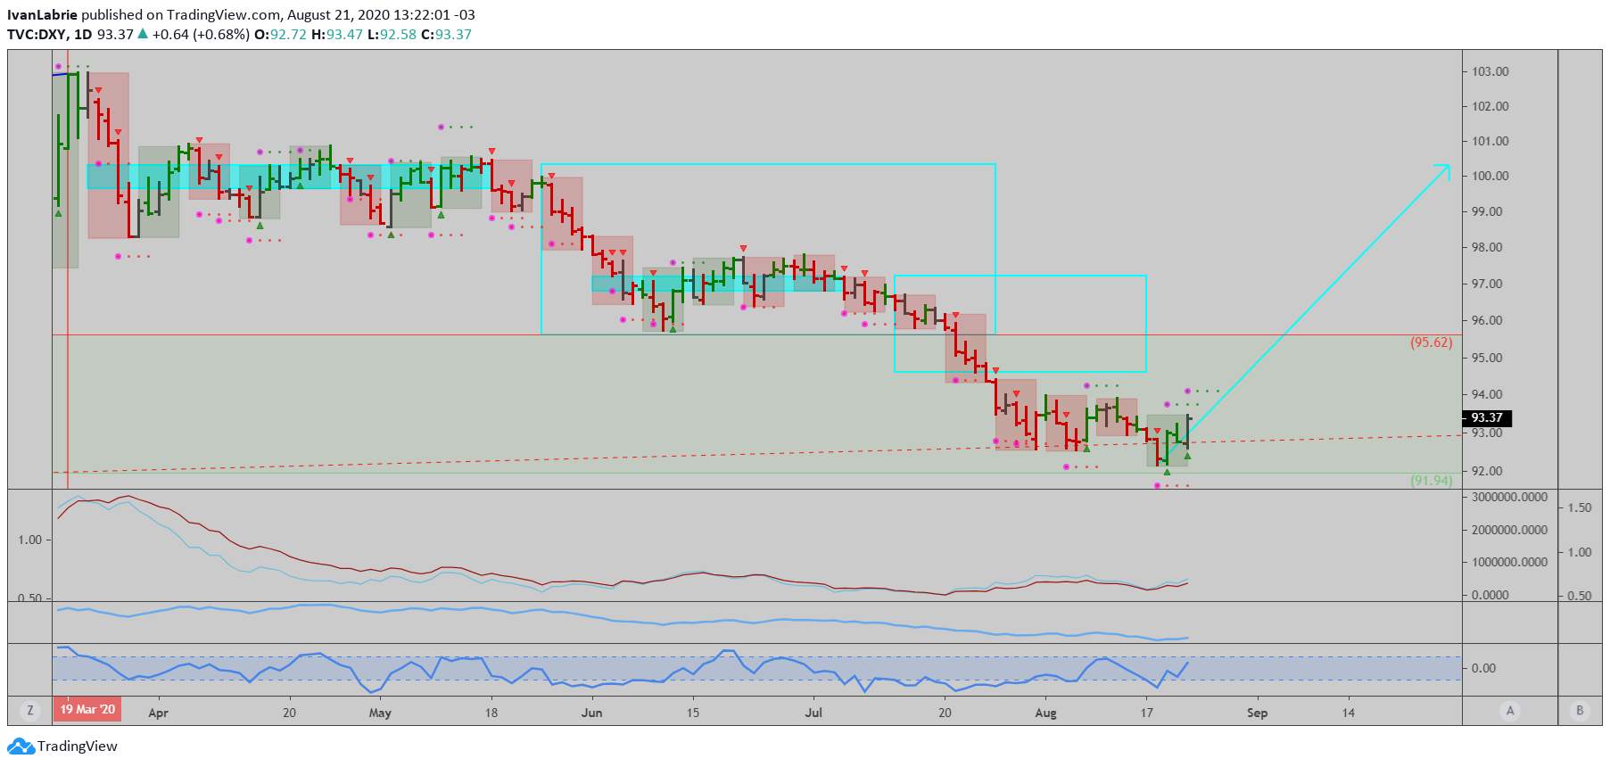Click the low value L:92.58
The image size is (1610, 767).
(392, 34)
